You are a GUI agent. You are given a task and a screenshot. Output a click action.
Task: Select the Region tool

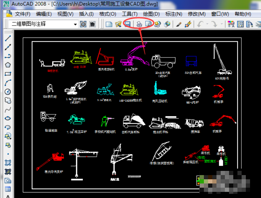[x=8, y=181]
